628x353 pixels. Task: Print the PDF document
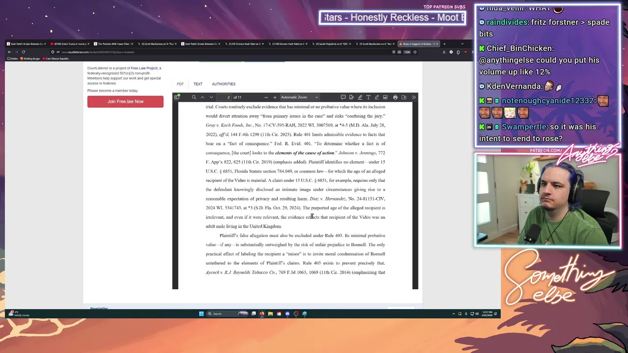click(x=395, y=97)
